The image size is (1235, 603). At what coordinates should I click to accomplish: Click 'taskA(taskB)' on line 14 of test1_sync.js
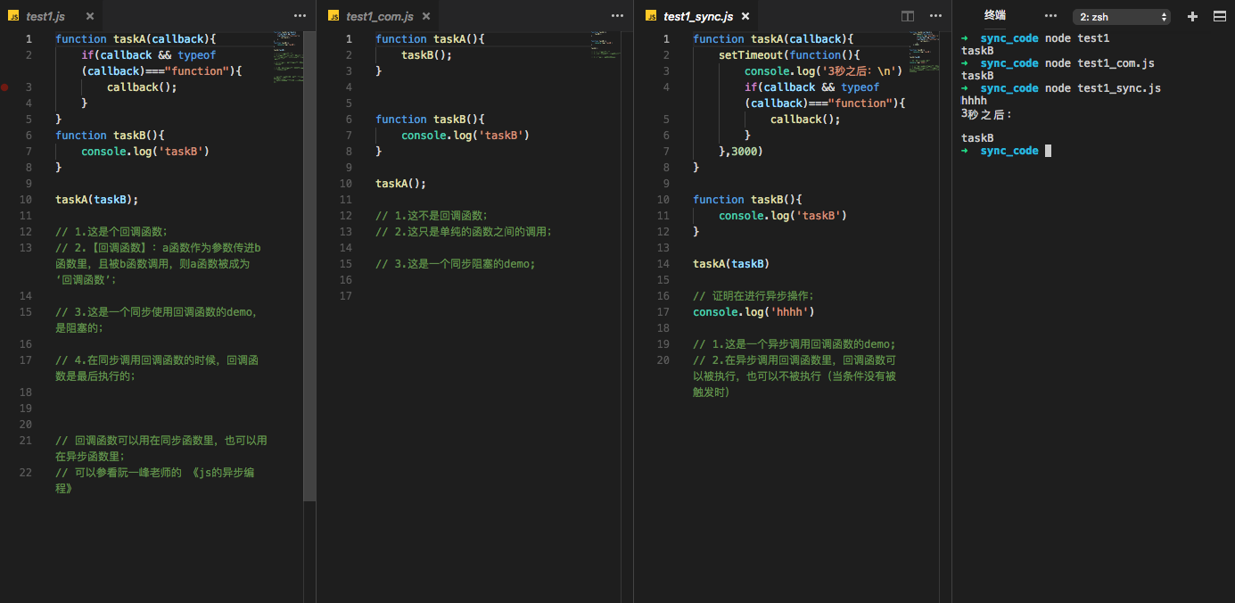tap(731, 263)
